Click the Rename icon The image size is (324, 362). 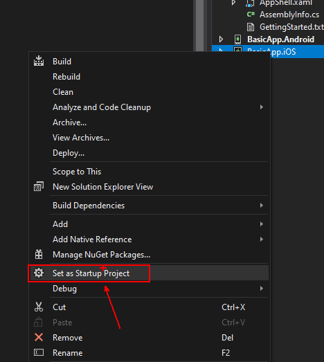tap(39, 352)
